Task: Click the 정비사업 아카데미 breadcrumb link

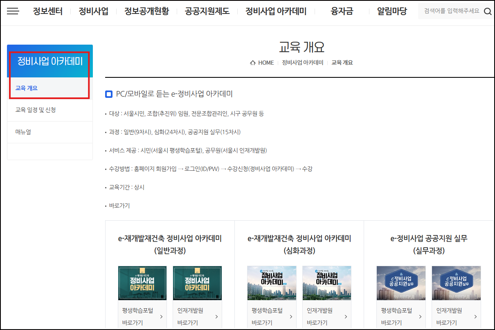Action: click(303, 62)
